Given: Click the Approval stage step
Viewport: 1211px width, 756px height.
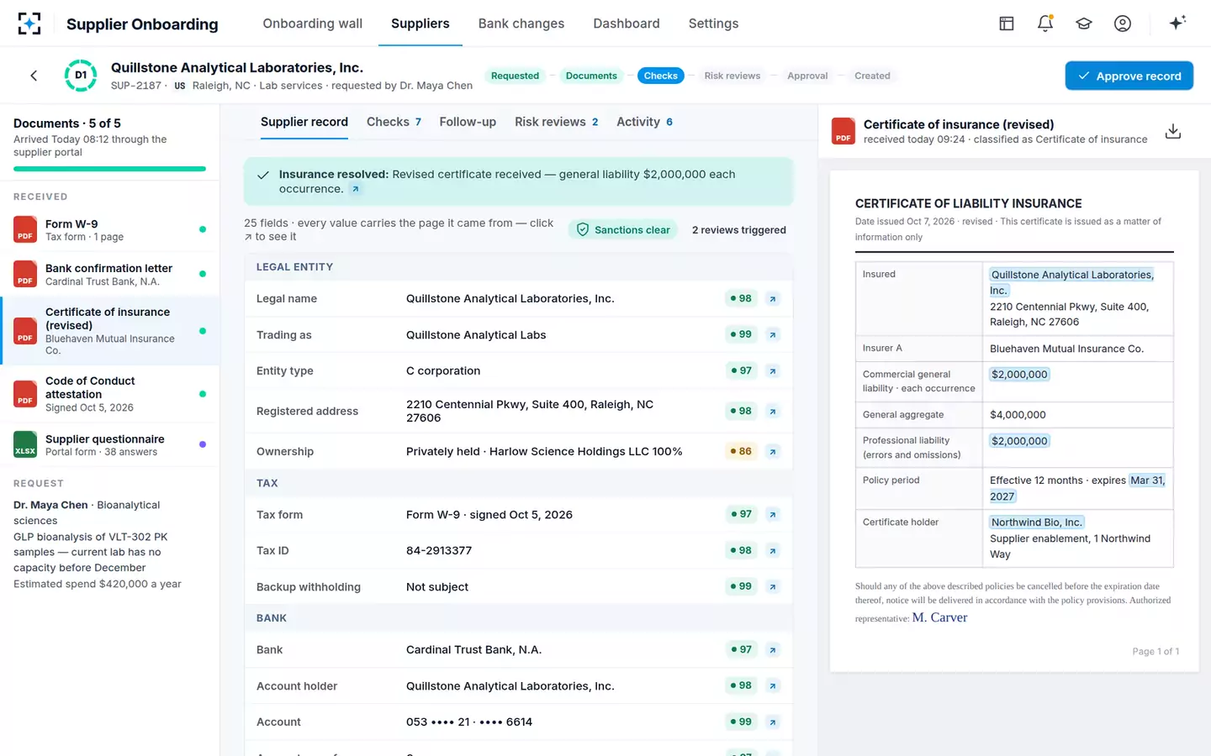Looking at the screenshot, I should 807,76.
